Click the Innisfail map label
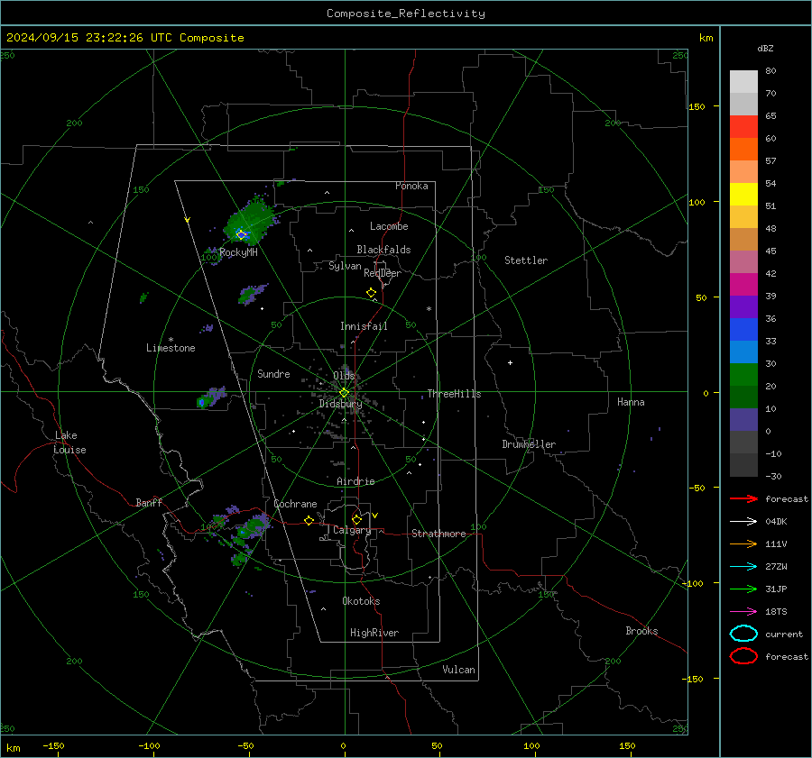The height and width of the screenshot is (758, 812). [364, 326]
